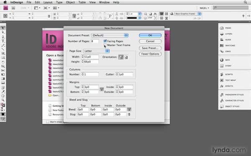The image size is (251, 156).
Task: Open the Layout menu
Action: click(x=48, y=2)
